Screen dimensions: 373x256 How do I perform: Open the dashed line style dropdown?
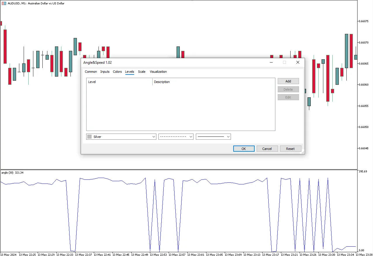176,137
